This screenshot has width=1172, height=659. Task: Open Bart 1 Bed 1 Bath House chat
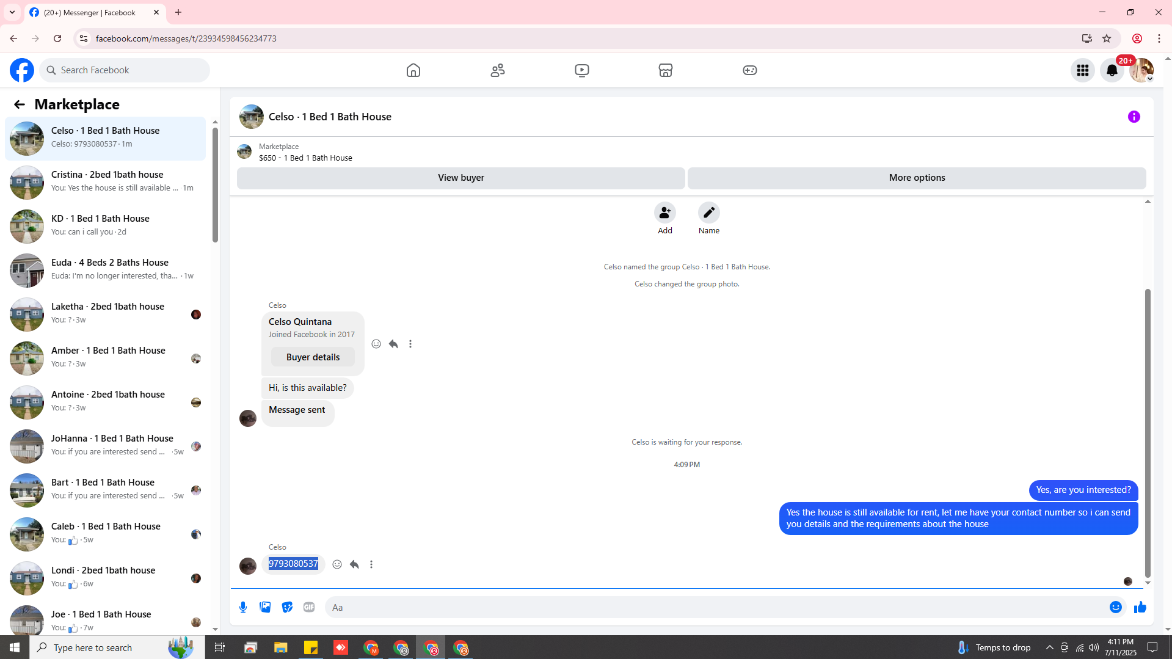pos(105,490)
